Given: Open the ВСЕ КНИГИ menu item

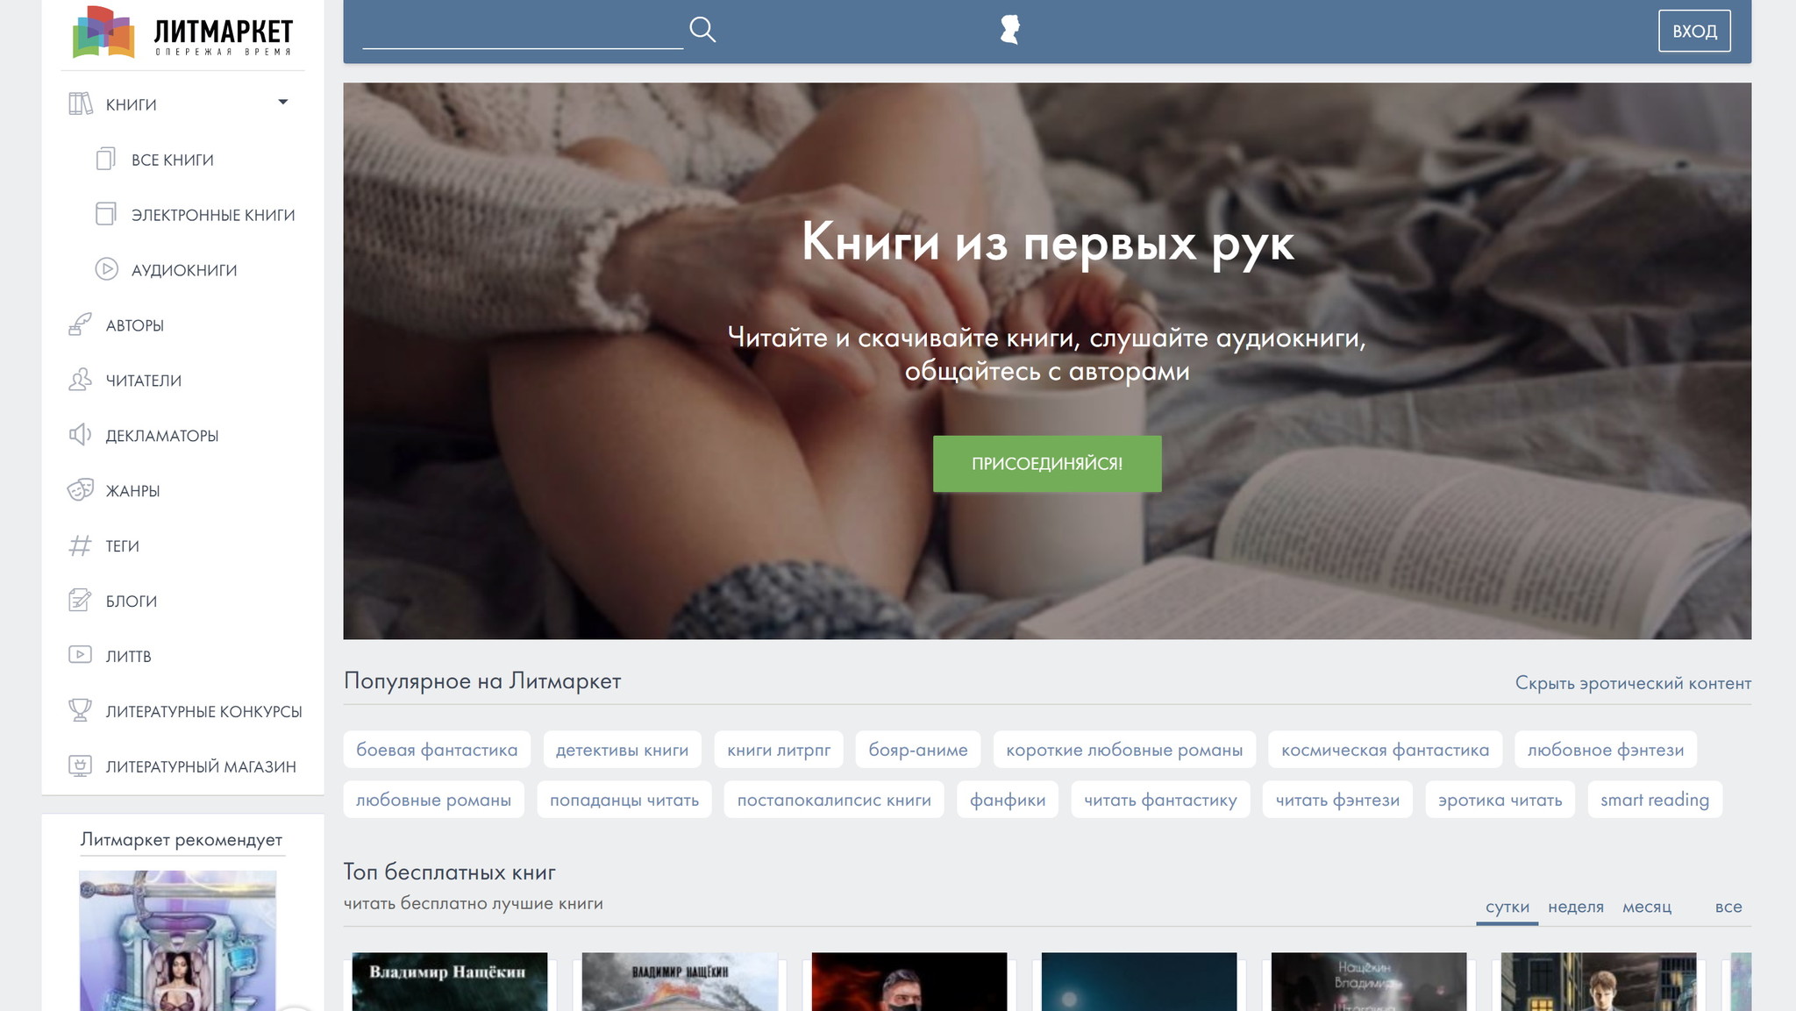Looking at the screenshot, I should click(173, 160).
